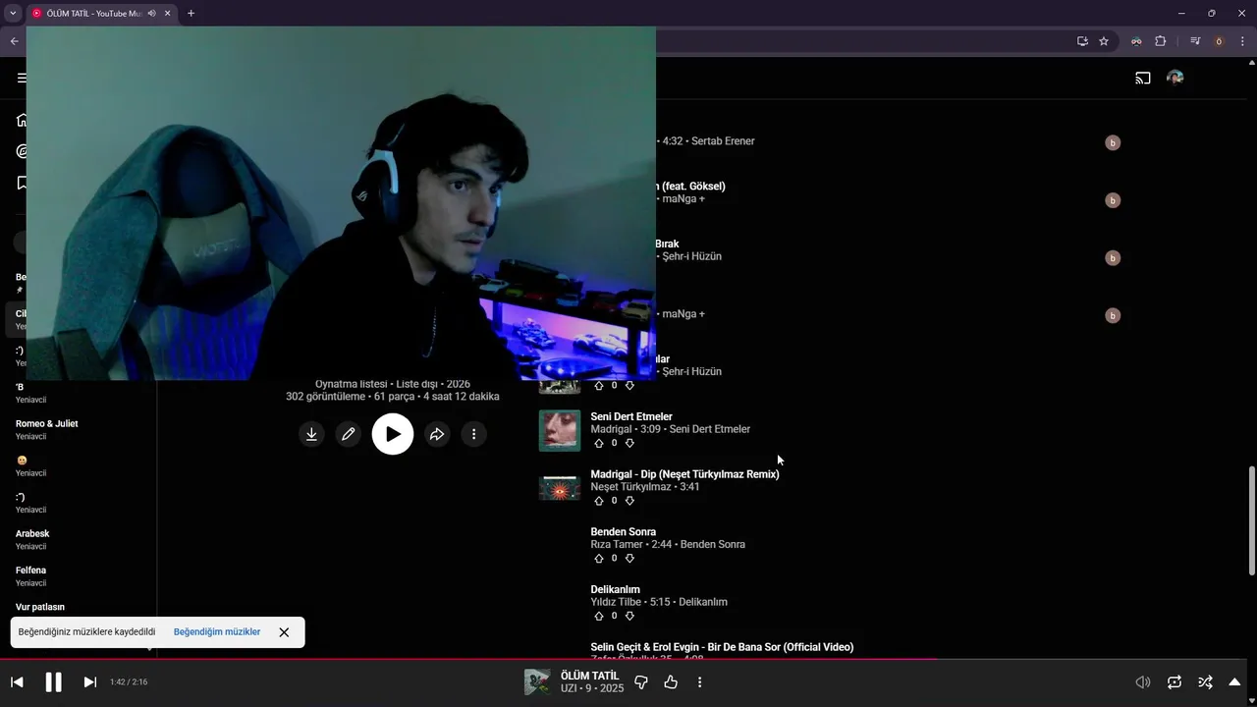Install the YouTube Music app from the address bar
This screenshot has width=1257, height=707.
pyautogui.click(x=1082, y=41)
